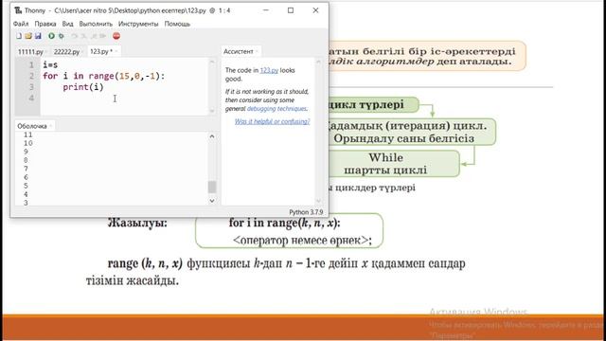
Task: Open the Инструменты menu
Action: click(138, 24)
